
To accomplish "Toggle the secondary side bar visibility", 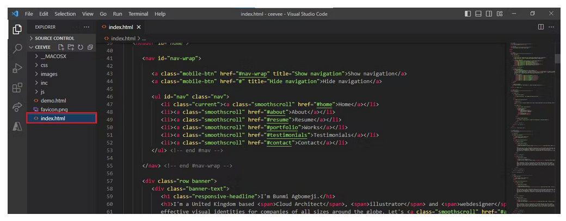I will point(489,14).
